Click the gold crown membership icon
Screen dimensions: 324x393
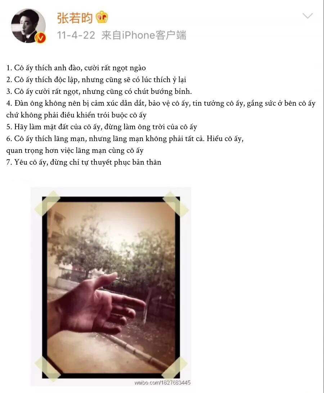coord(102,17)
